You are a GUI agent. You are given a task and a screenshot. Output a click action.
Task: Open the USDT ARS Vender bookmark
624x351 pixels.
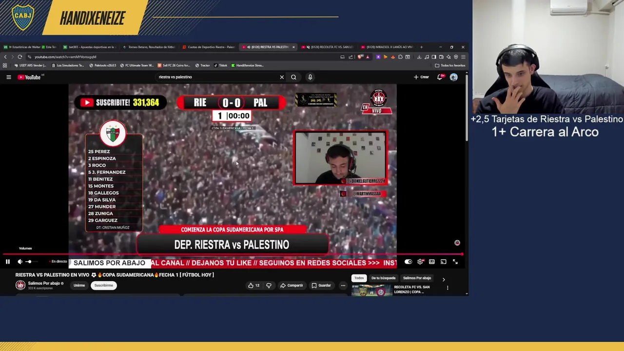click(30, 65)
